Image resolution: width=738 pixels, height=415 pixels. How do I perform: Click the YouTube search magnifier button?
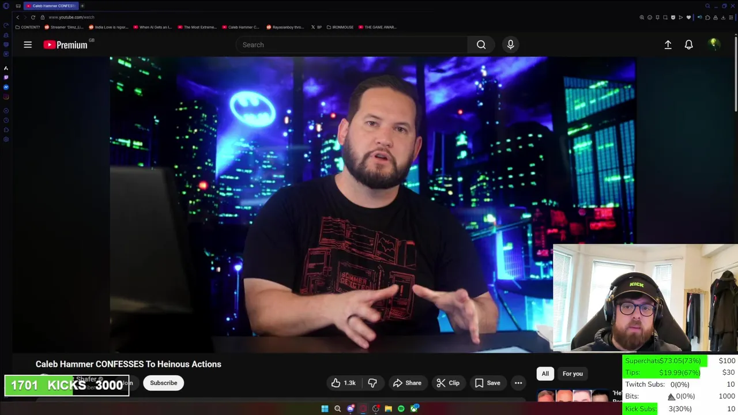(481, 44)
